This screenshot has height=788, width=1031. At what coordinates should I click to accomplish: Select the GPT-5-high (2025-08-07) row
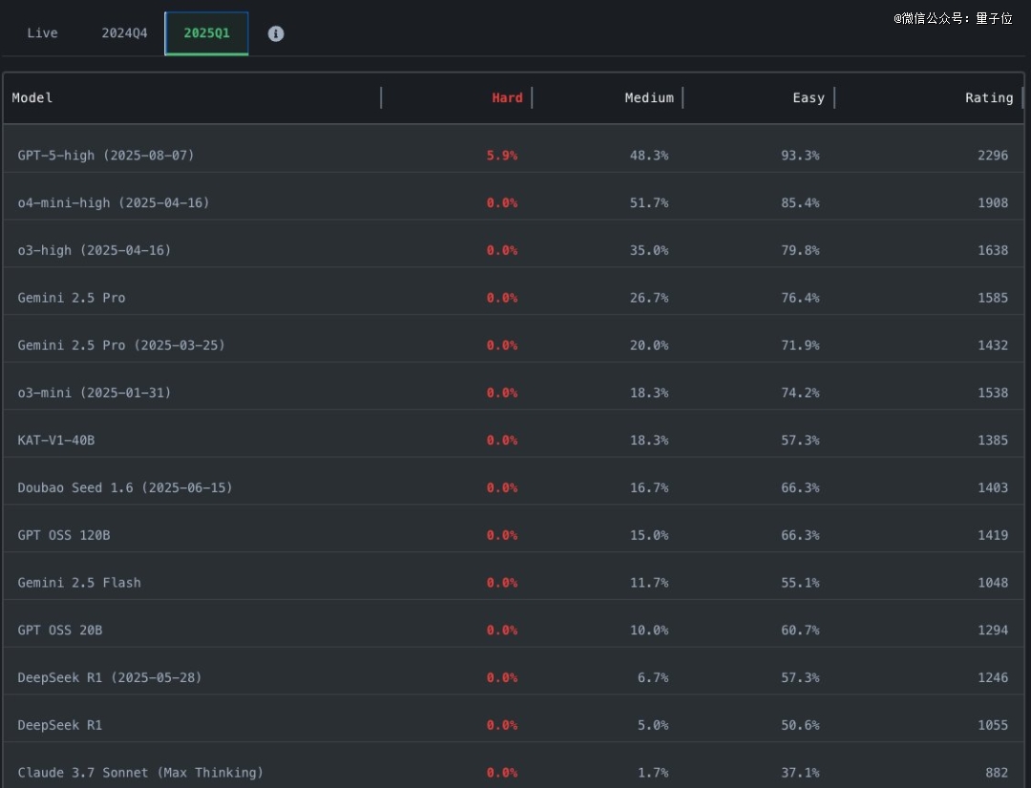[x=514, y=156]
